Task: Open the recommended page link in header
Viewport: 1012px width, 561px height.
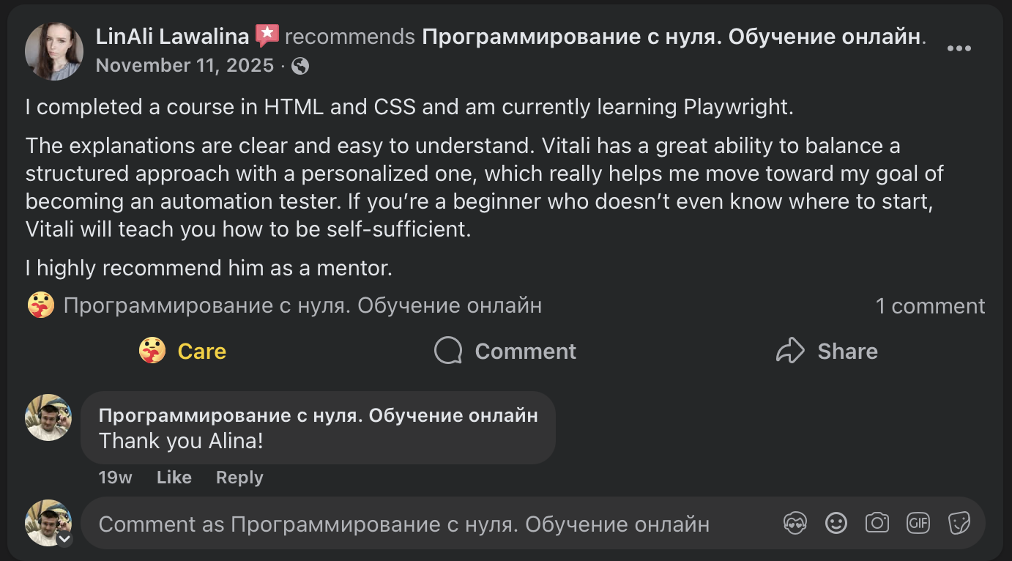Action: [671, 36]
